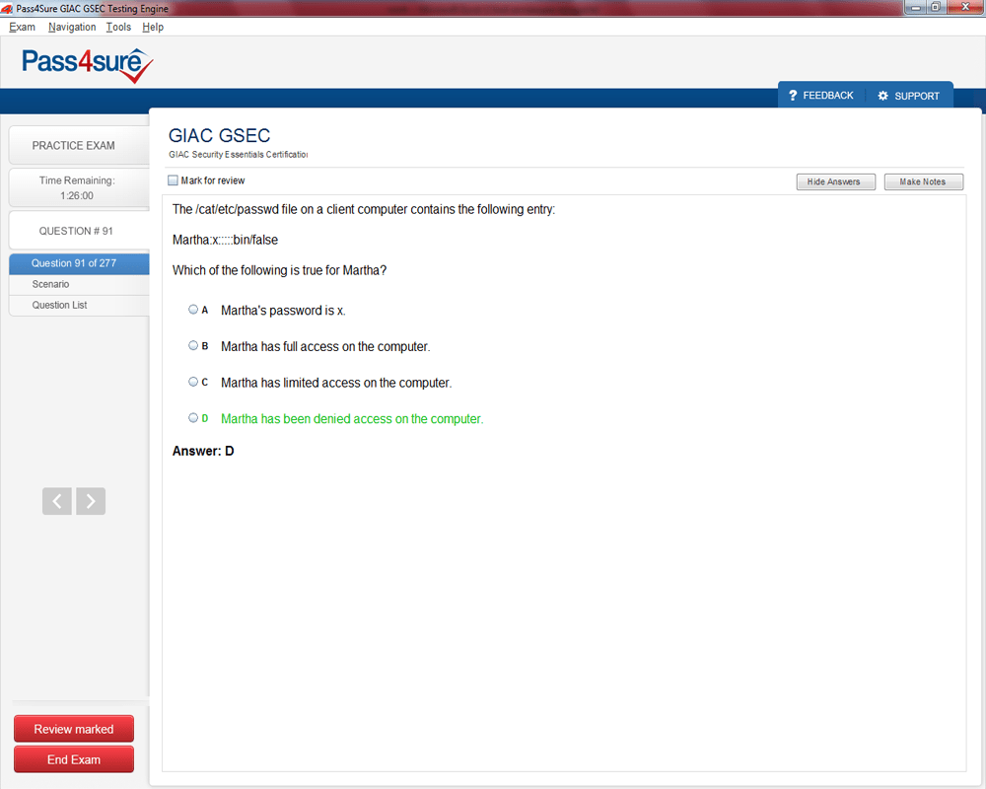Screen dimensions: 986x789
Task: Open the Tools menu
Action: click(118, 27)
